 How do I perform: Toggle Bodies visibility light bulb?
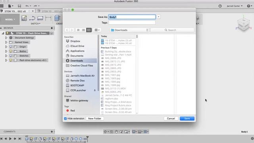(11, 51)
